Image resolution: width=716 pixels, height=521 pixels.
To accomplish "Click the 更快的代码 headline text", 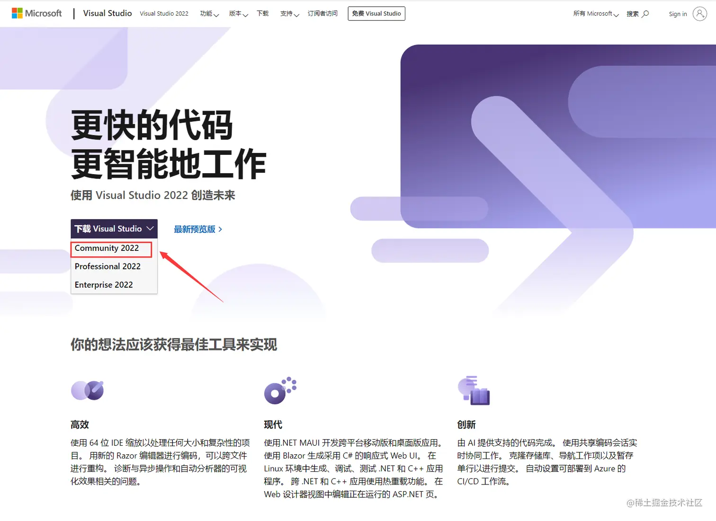I will tap(152, 125).
